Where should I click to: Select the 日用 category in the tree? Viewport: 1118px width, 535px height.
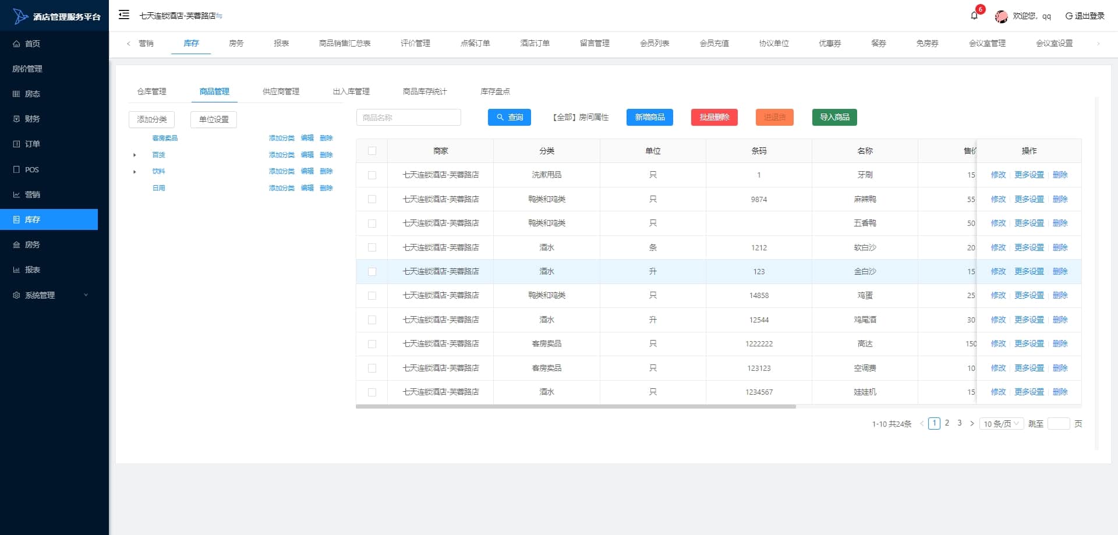click(158, 188)
